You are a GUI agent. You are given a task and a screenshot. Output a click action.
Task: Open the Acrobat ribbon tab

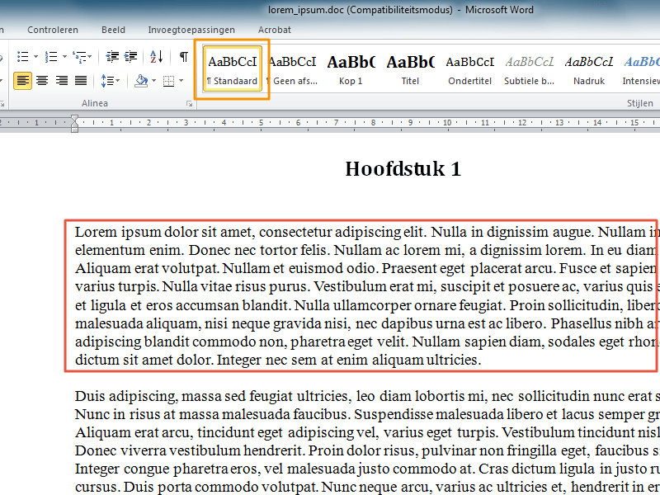click(275, 30)
